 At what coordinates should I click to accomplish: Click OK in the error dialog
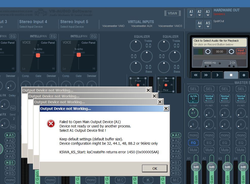pos(155,168)
